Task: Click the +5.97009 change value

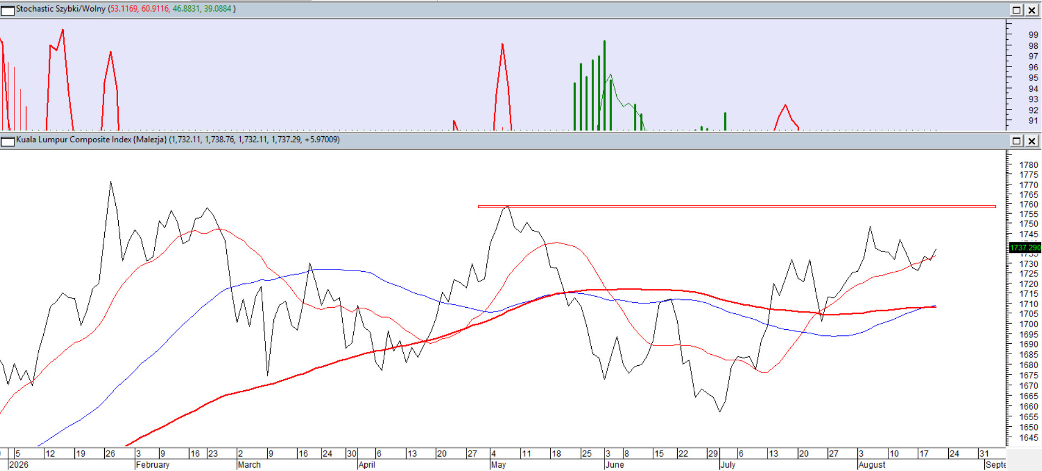Action: (x=322, y=139)
